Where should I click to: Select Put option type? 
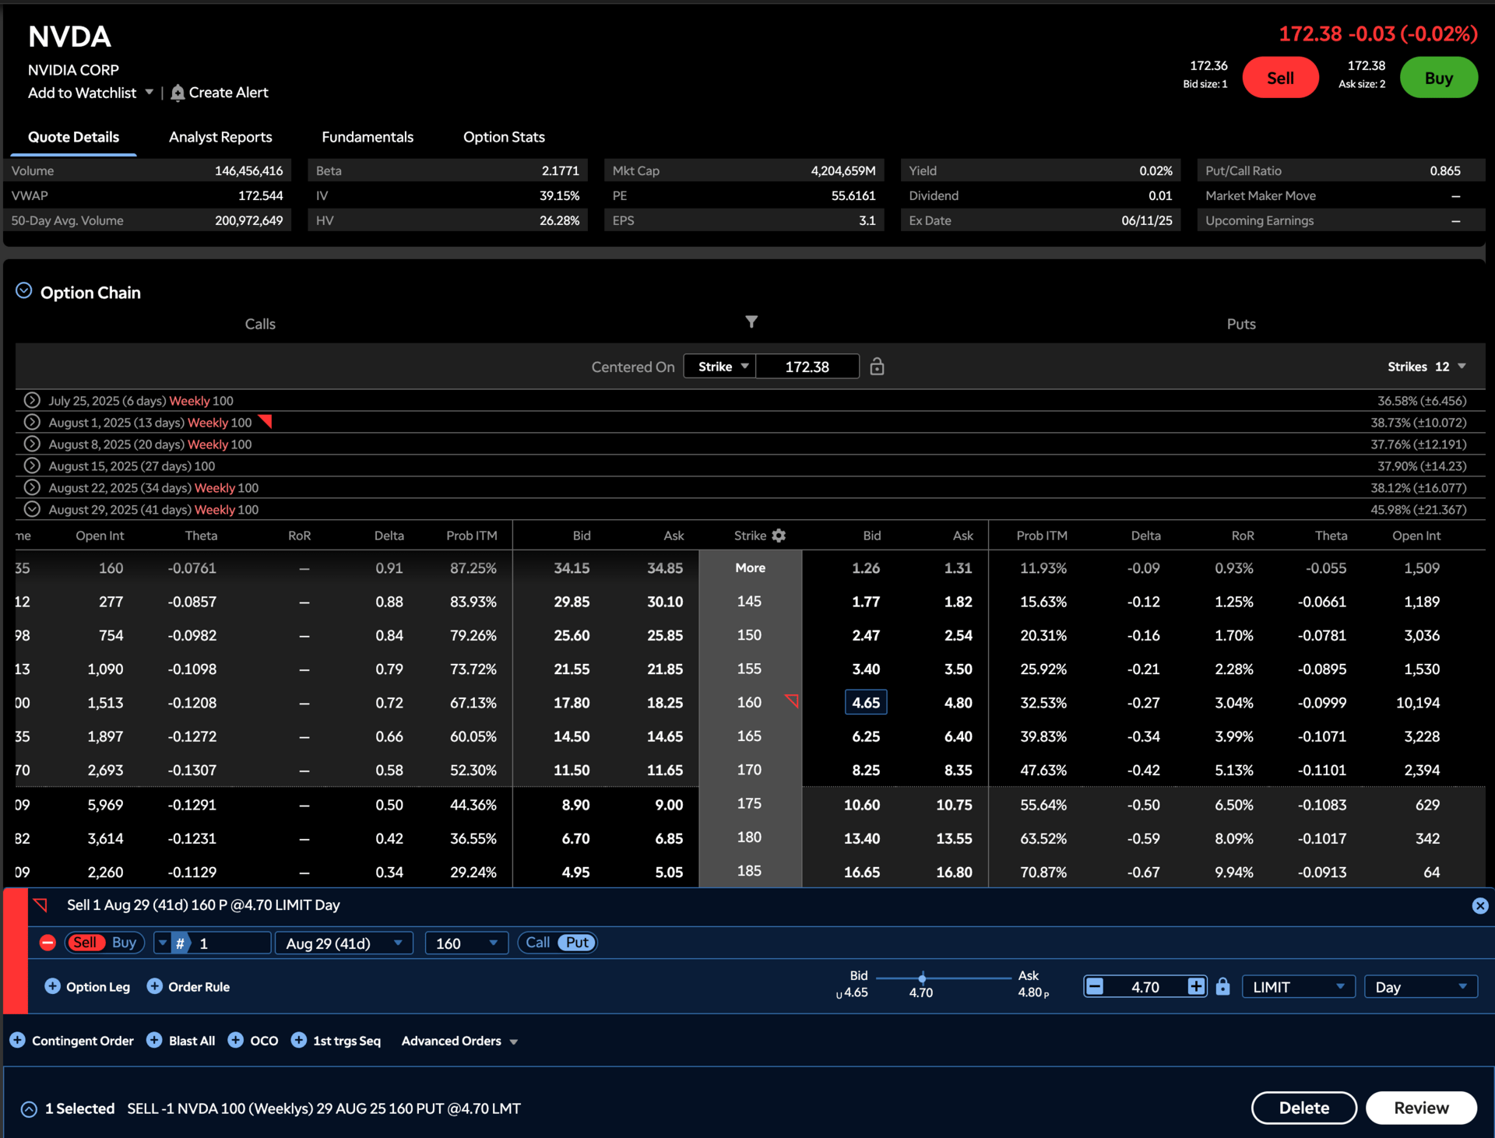coord(577,943)
